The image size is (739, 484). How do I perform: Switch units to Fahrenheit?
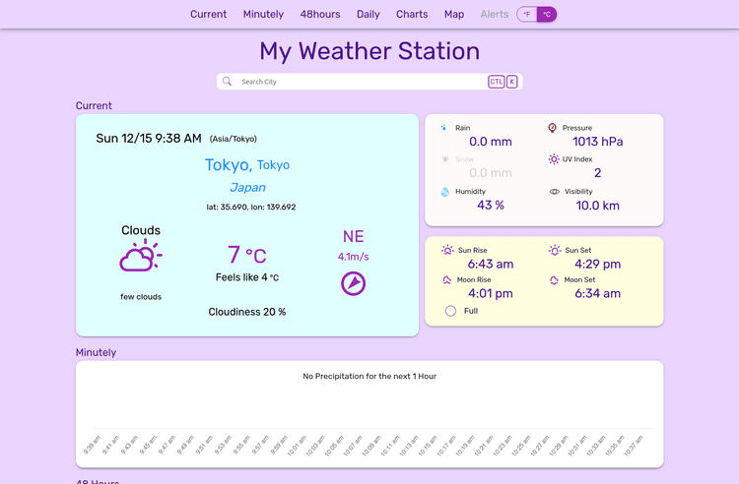click(x=527, y=14)
